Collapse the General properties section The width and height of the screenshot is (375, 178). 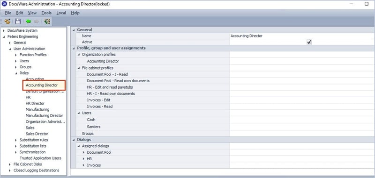[74, 30]
